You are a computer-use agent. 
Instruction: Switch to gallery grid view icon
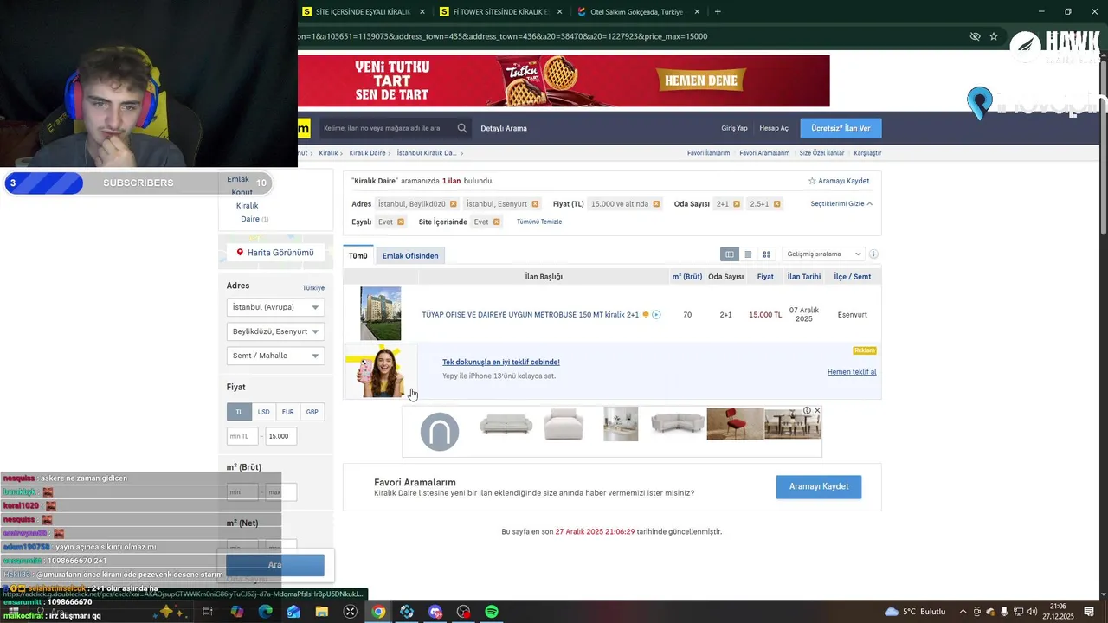point(766,254)
